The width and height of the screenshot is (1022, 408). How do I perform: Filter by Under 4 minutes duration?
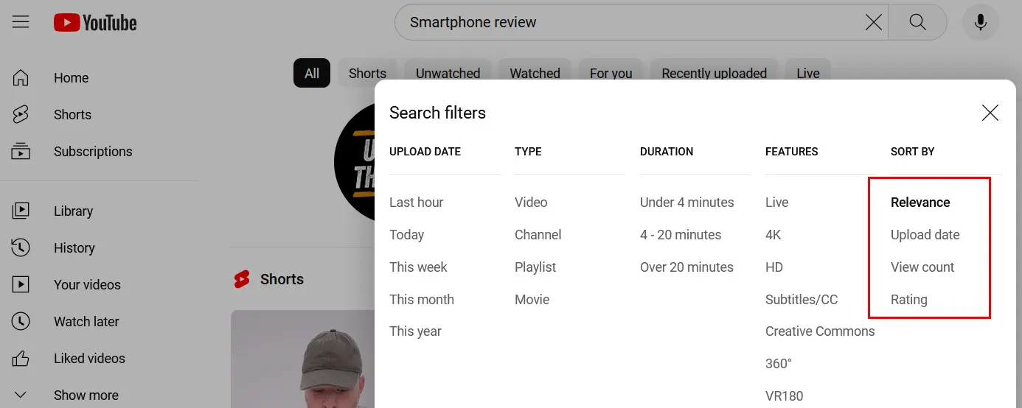[x=686, y=203]
